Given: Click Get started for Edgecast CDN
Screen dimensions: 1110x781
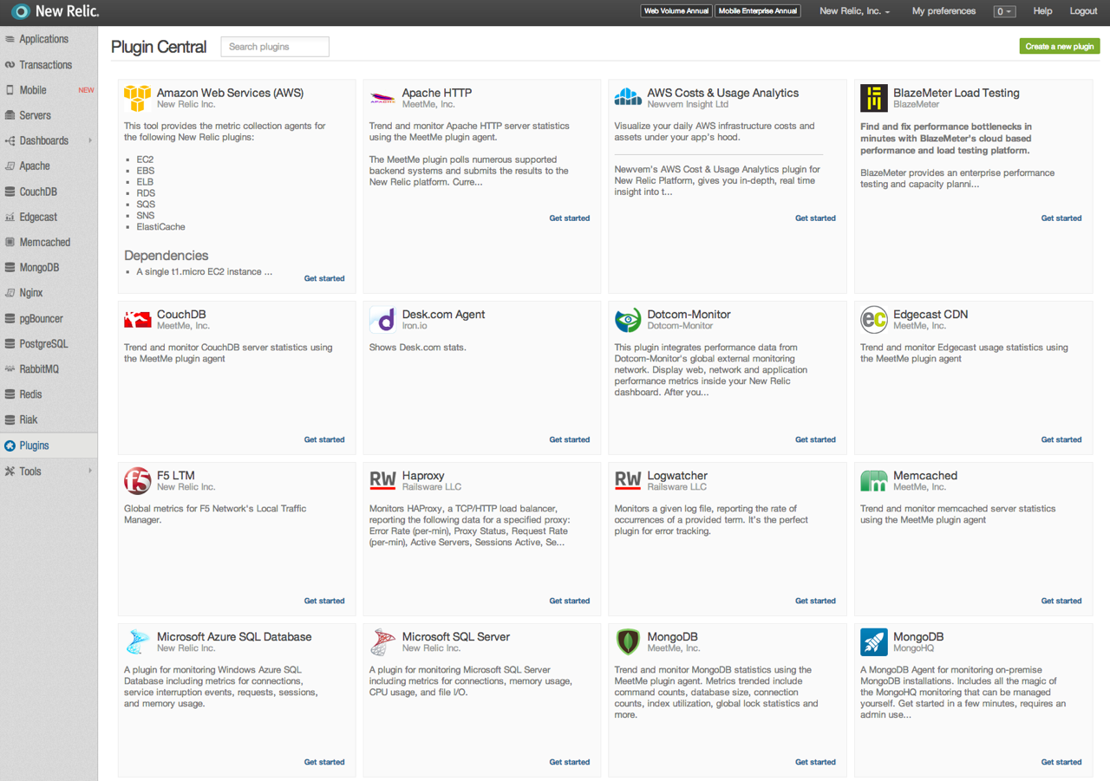Looking at the screenshot, I should click(x=1061, y=439).
